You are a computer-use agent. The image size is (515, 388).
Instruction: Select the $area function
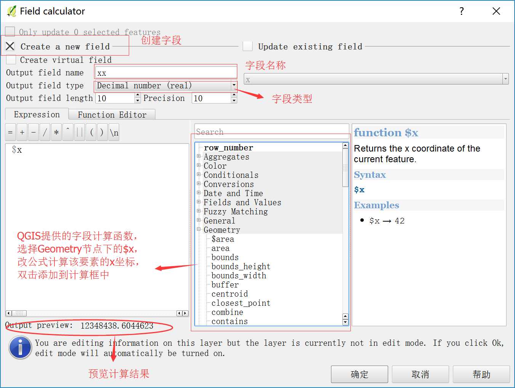[223, 239]
